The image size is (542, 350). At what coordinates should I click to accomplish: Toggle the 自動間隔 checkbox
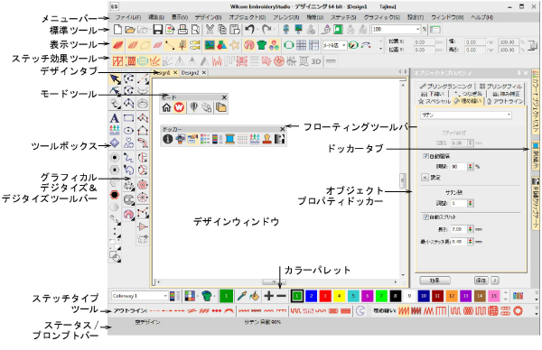(x=425, y=156)
